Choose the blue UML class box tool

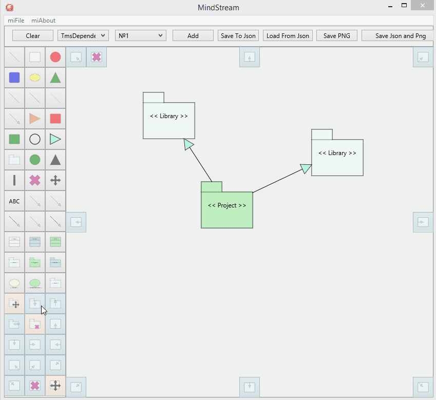[35, 242]
